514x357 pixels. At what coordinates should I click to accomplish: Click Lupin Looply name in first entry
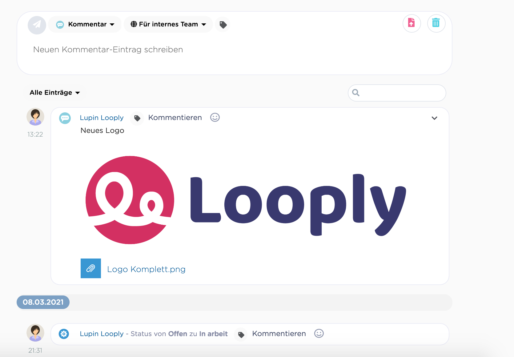[x=102, y=118]
